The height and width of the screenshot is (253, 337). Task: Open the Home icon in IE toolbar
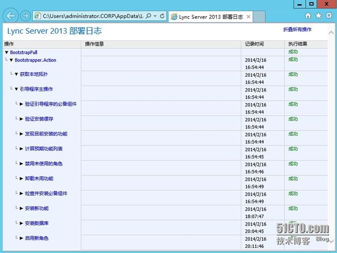coord(308,16)
